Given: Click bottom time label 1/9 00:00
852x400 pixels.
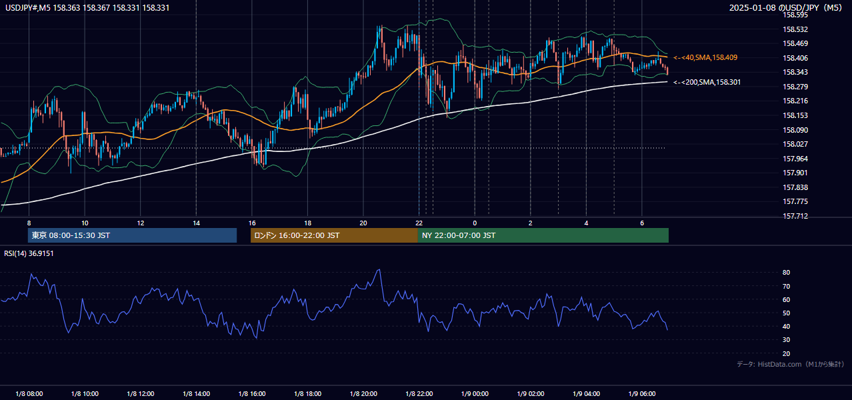Looking at the screenshot, I should [475, 394].
